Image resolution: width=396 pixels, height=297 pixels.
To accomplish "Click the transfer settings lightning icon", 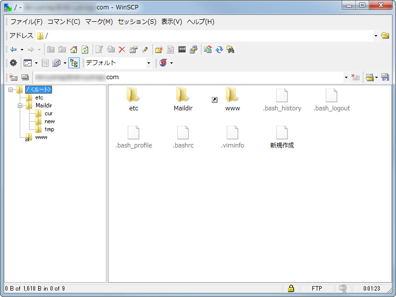I will point(163,63).
